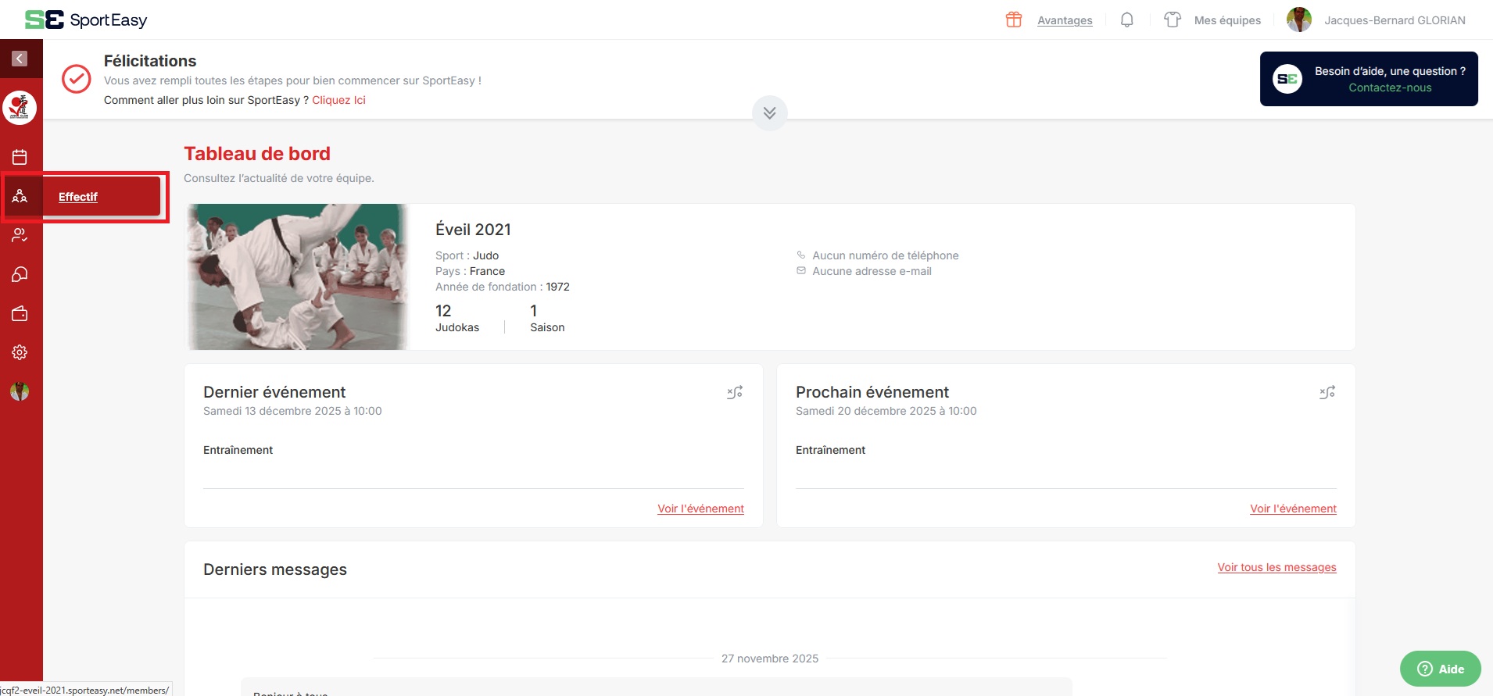Click Contactez-nous in the help box
1493x696 pixels.
click(x=1389, y=87)
